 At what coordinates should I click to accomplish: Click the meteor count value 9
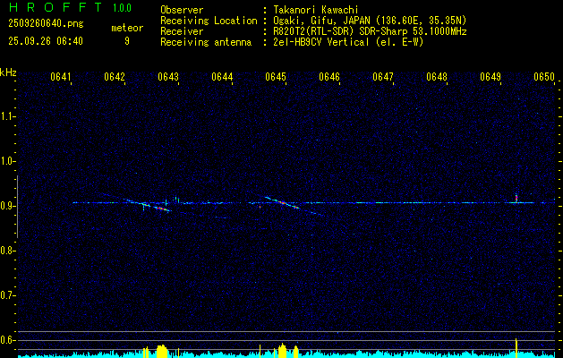[127, 41]
